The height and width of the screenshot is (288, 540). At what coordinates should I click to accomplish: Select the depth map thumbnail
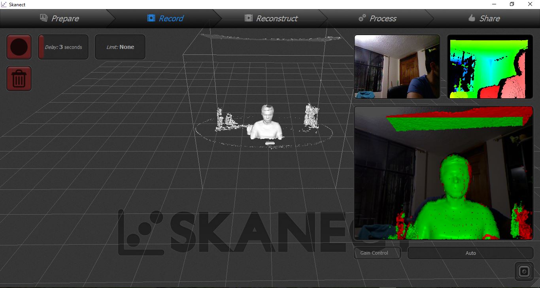[490, 67]
